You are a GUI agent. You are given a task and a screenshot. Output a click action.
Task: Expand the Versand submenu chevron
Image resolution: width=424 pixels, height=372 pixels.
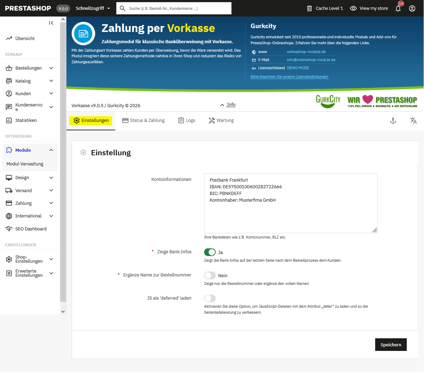click(51, 190)
